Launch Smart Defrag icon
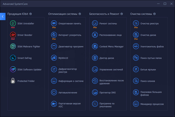Viewport: 175px width, 117px height. (x=13, y=58)
